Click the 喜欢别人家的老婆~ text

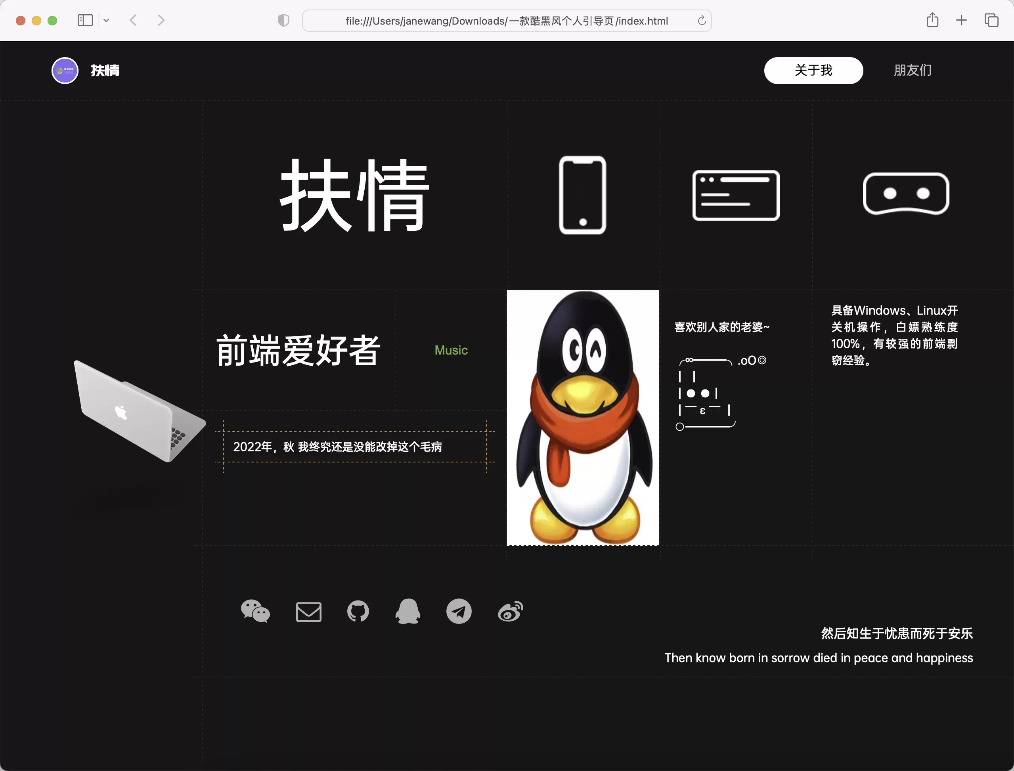coord(722,327)
